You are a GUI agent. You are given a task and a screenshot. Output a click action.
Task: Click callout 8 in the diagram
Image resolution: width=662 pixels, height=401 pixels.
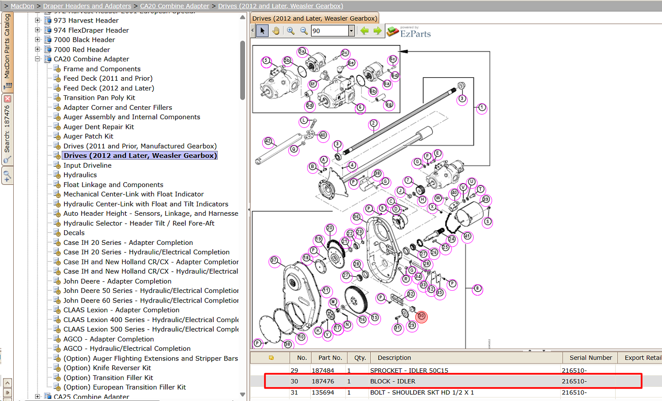[x=477, y=289]
